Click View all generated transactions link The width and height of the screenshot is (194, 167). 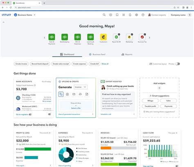[69, 114]
